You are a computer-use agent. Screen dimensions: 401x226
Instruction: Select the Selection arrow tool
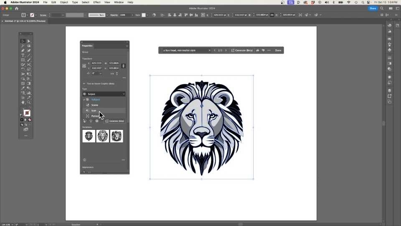[23, 41]
